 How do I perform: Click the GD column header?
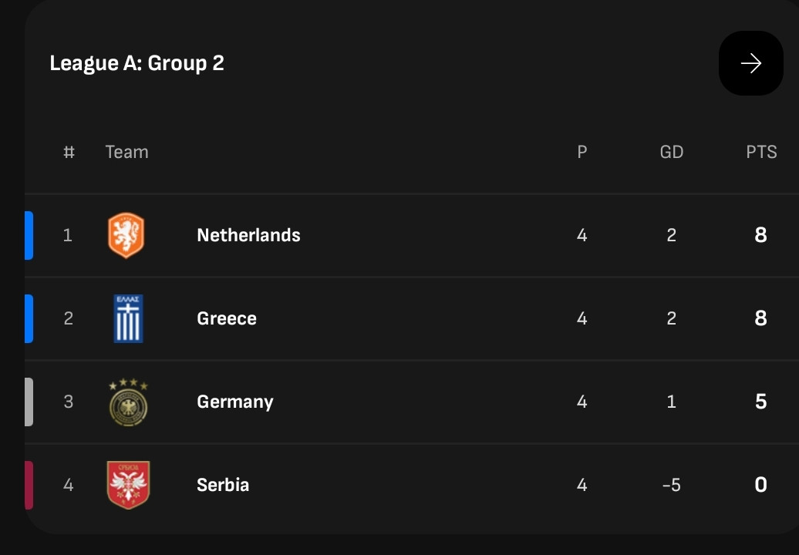pos(672,152)
